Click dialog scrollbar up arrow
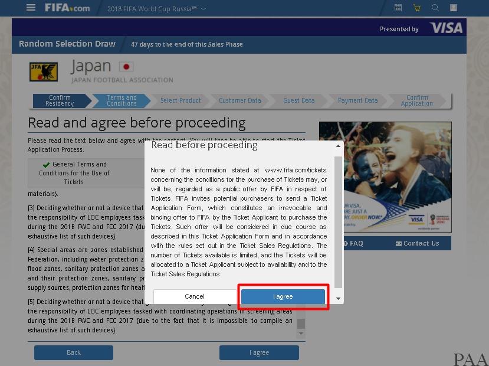This screenshot has height=366, width=489. tap(338, 146)
